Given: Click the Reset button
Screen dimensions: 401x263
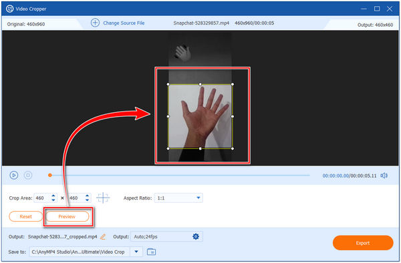Looking at the screenshot, I should [x=25, y=216].
